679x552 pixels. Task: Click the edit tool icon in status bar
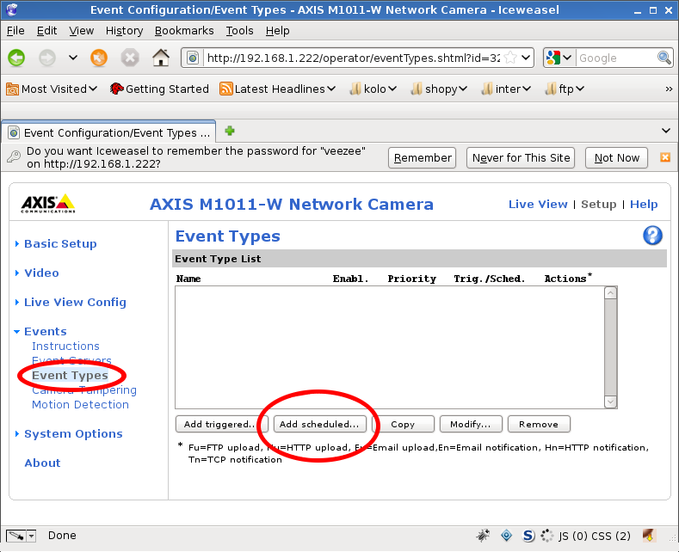[16, 536]
